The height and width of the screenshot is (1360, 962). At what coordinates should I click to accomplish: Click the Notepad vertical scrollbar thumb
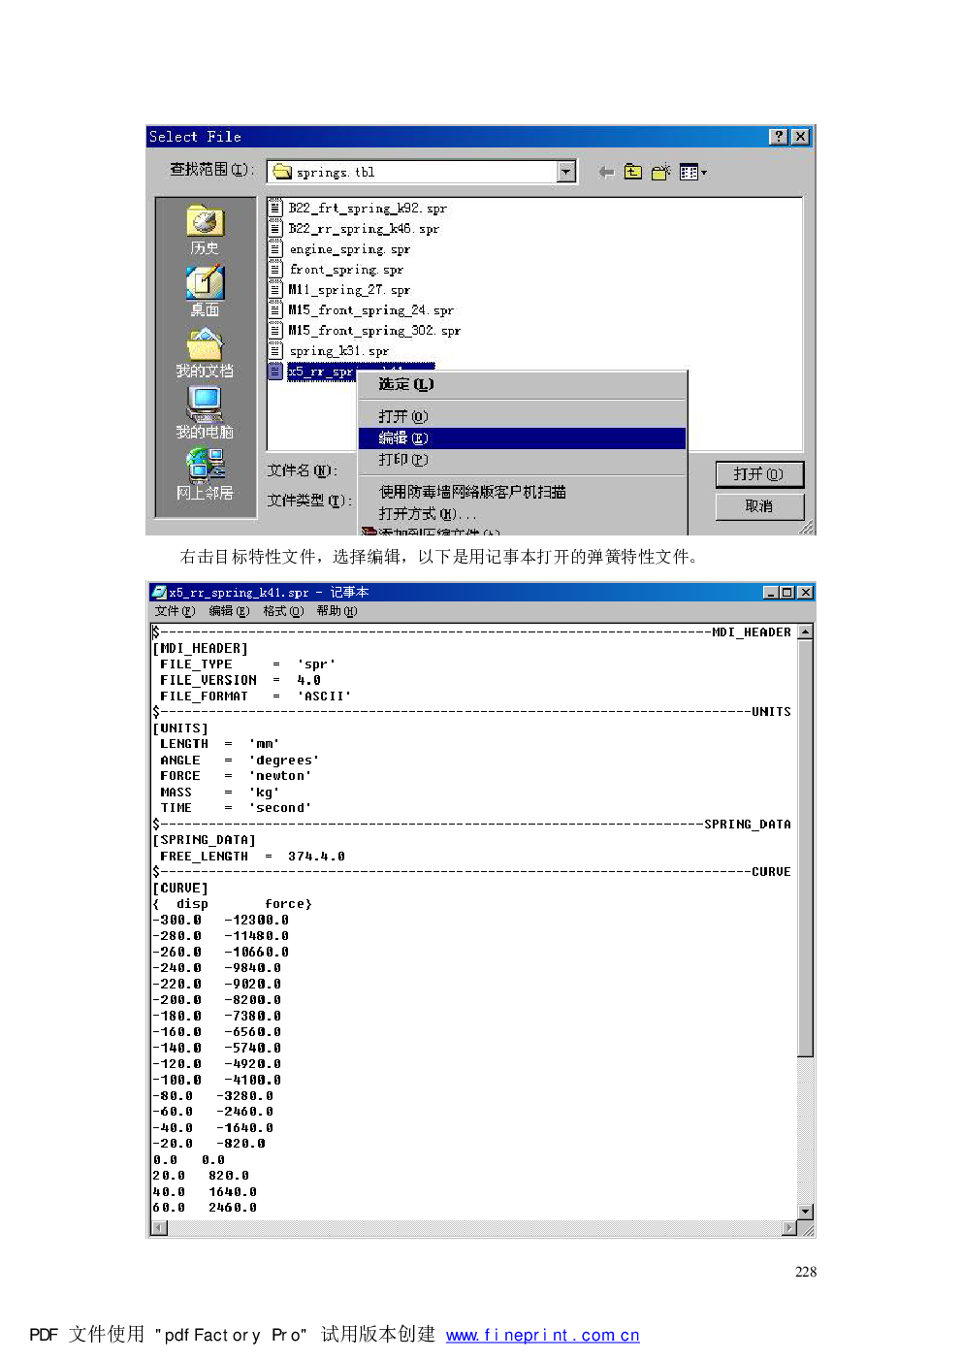point(805,848)
